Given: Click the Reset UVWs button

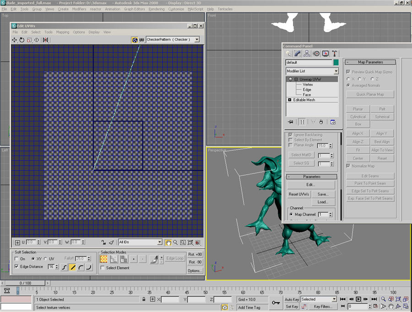Looking at the screenshot, I should click(299, 194).
